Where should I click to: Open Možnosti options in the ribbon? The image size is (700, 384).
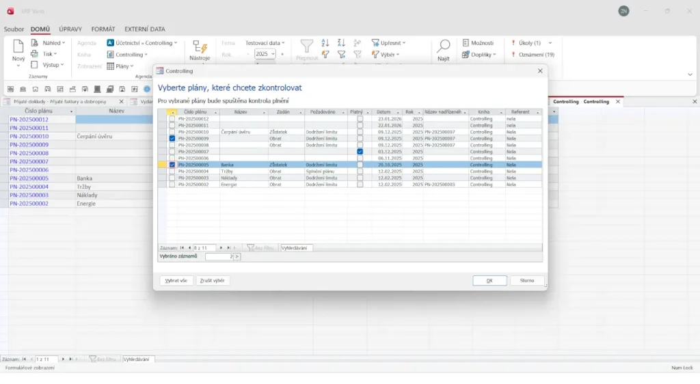[477, 42]
